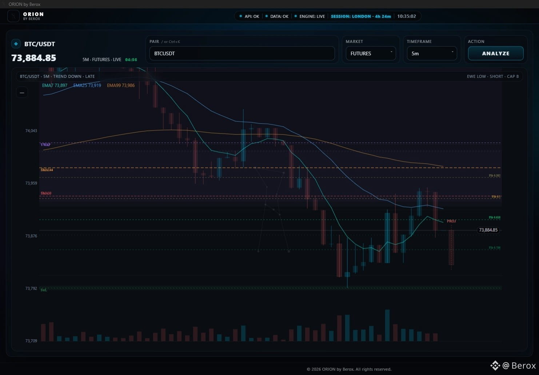This screenshot has width=539, height=375.
Task: Click the PROJ projected candle label
Action: point(451,221)
